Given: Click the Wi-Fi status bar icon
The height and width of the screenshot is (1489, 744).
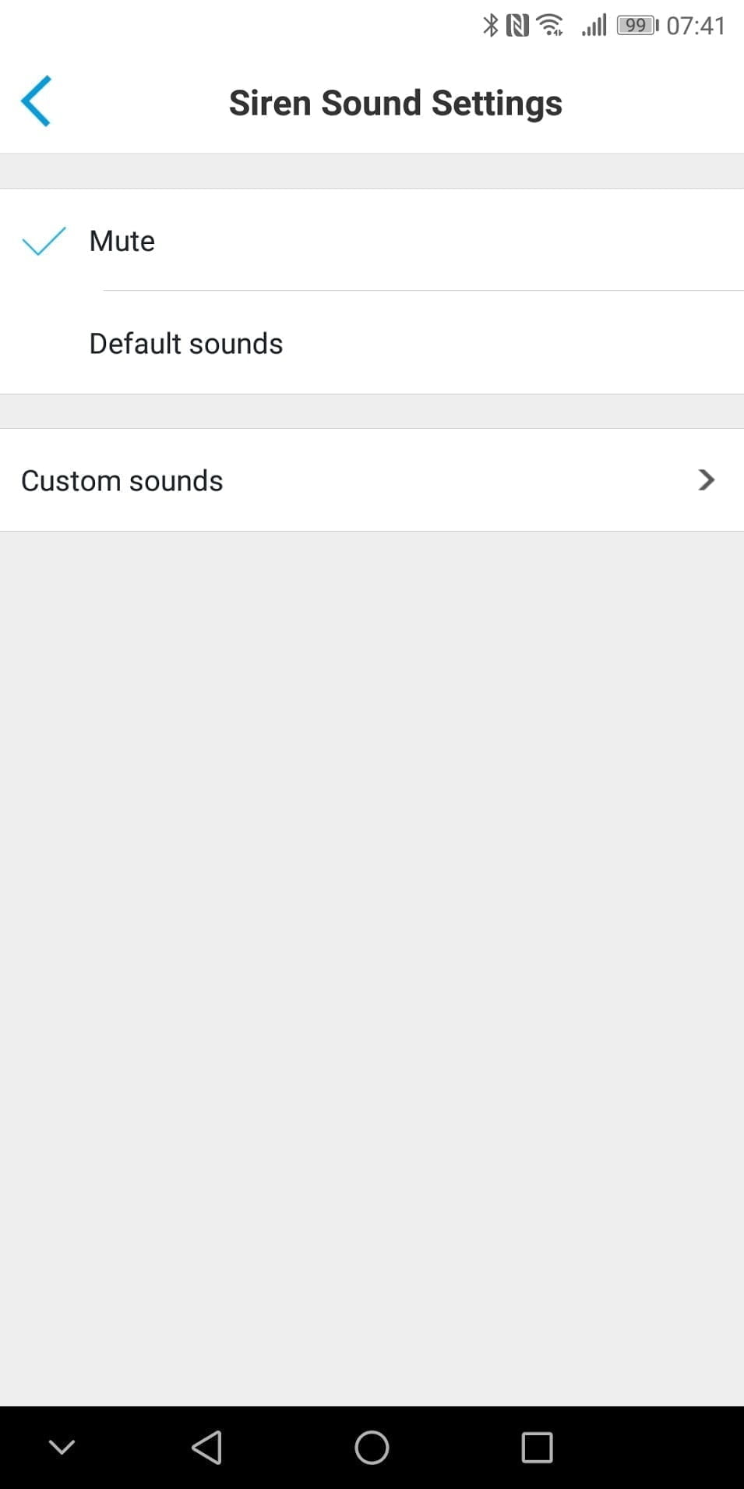Looking at the screenshot, I should point(551,26).
